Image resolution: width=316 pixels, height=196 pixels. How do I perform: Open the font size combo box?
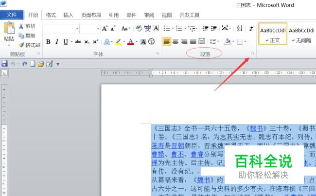pos(90,29)
